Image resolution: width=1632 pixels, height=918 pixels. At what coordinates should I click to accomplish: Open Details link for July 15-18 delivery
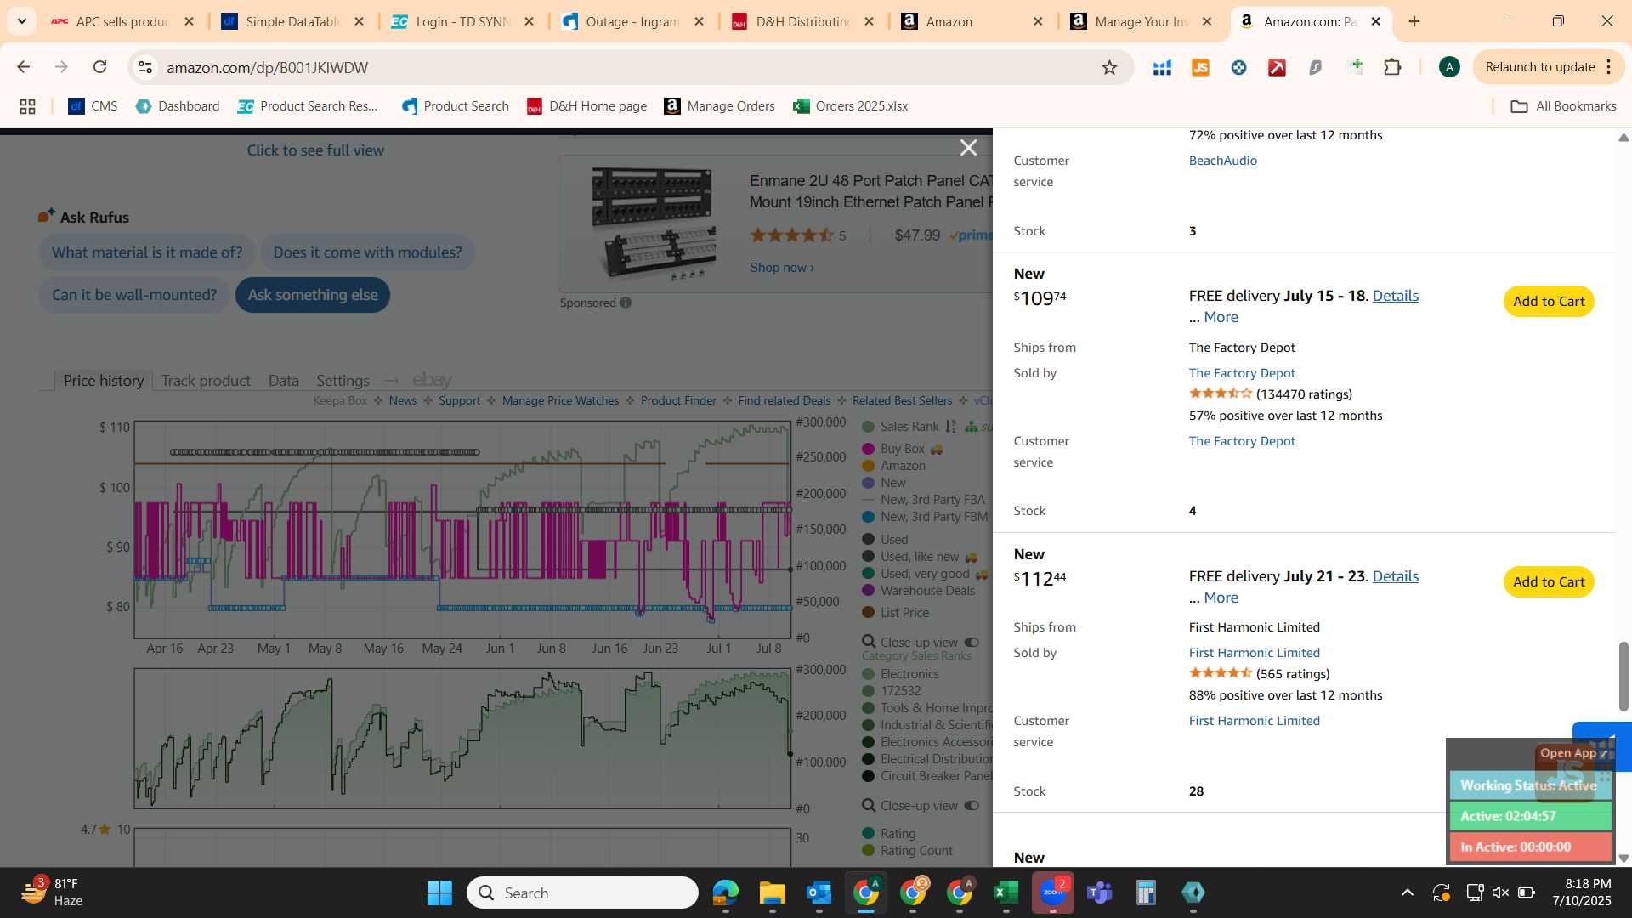(x=1395, y=296)
